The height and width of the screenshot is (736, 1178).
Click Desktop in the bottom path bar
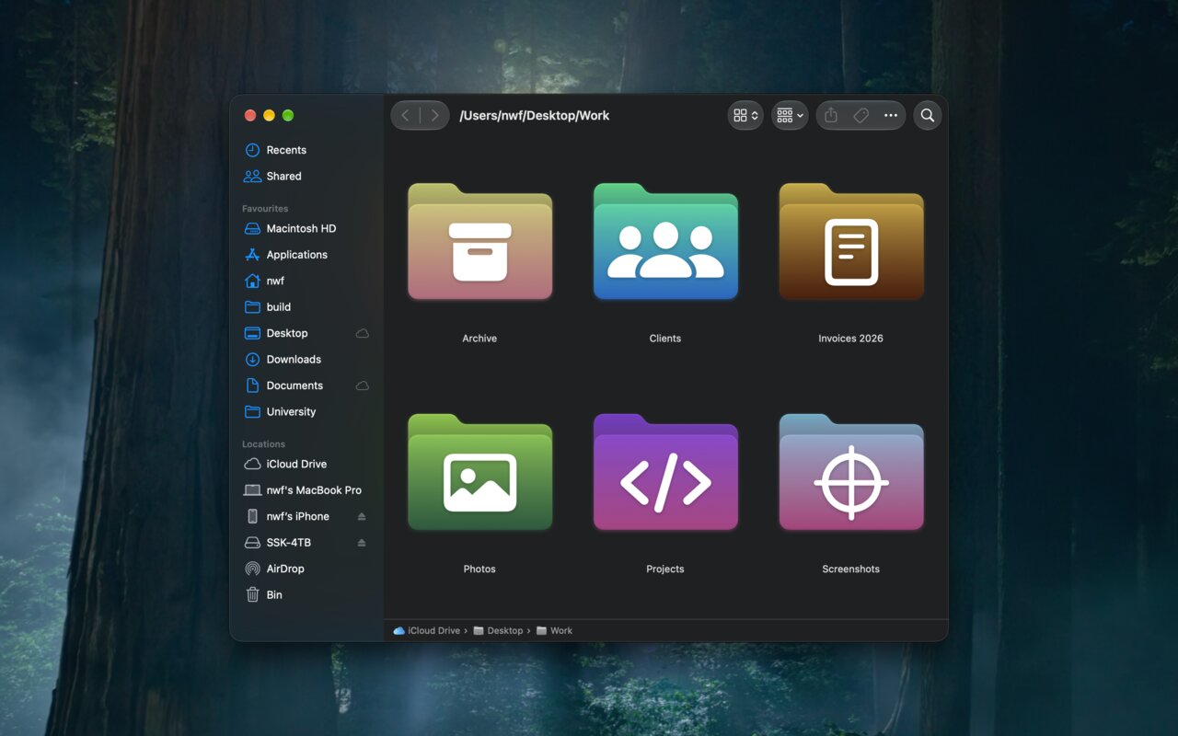pos(498,631)
